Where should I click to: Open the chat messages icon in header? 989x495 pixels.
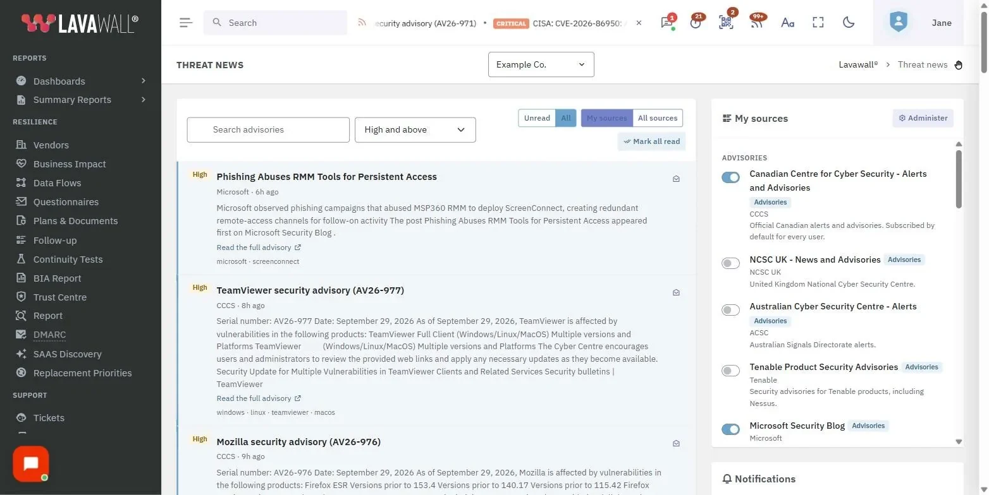pos(666,23)
